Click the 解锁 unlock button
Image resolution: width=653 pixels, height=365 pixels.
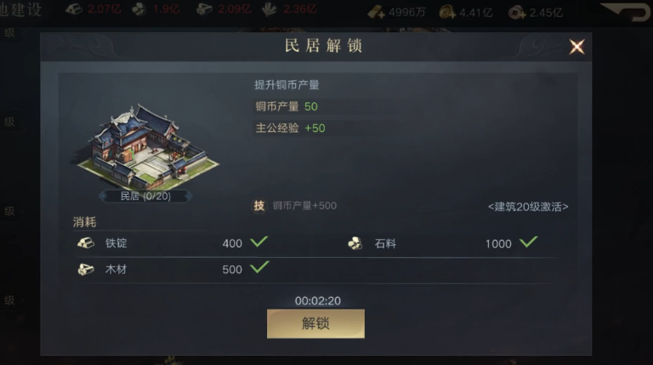(x=315, y=323)
